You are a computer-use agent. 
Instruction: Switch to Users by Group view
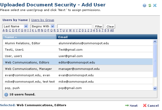click(x=43, y=20)
